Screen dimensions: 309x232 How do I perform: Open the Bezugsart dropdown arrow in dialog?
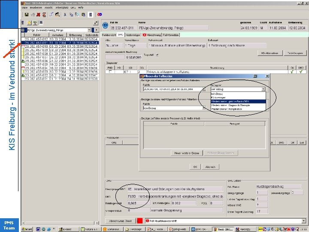click(x=263, y=89)
